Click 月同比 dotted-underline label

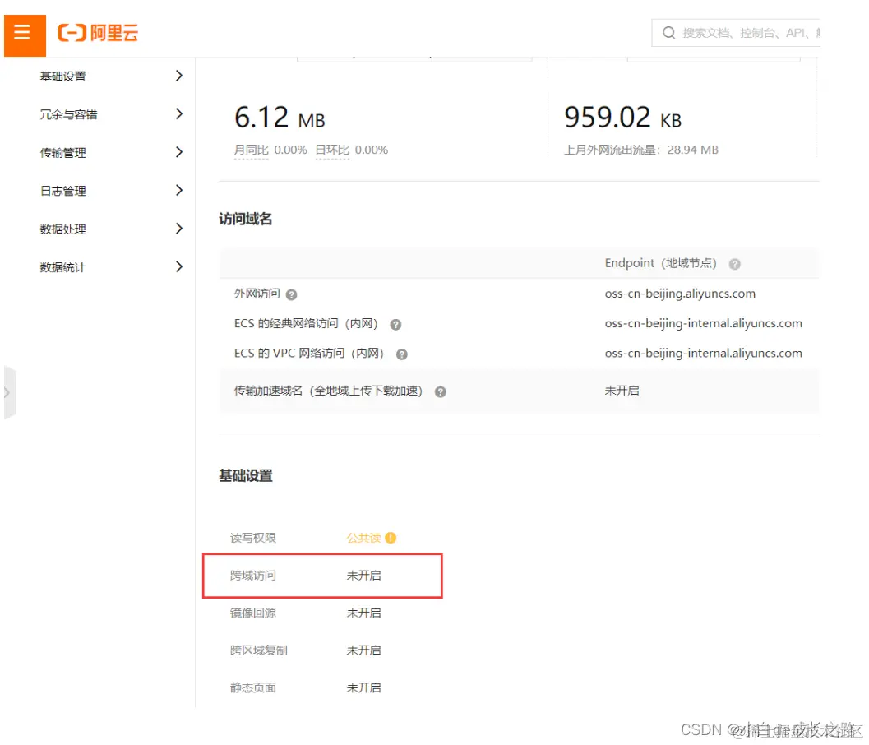pyautogui.click(x=251, y=150)
